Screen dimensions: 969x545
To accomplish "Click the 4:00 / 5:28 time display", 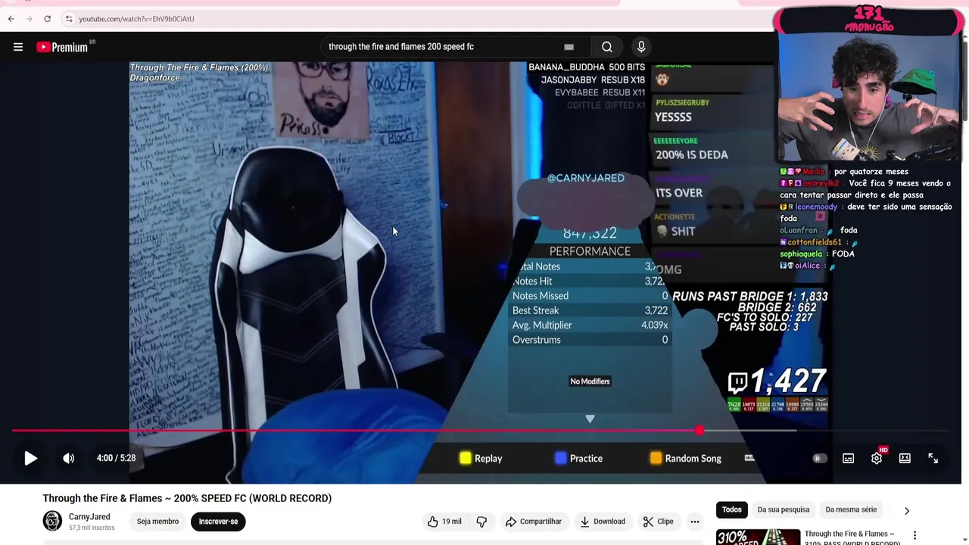I will pos(116,458).
